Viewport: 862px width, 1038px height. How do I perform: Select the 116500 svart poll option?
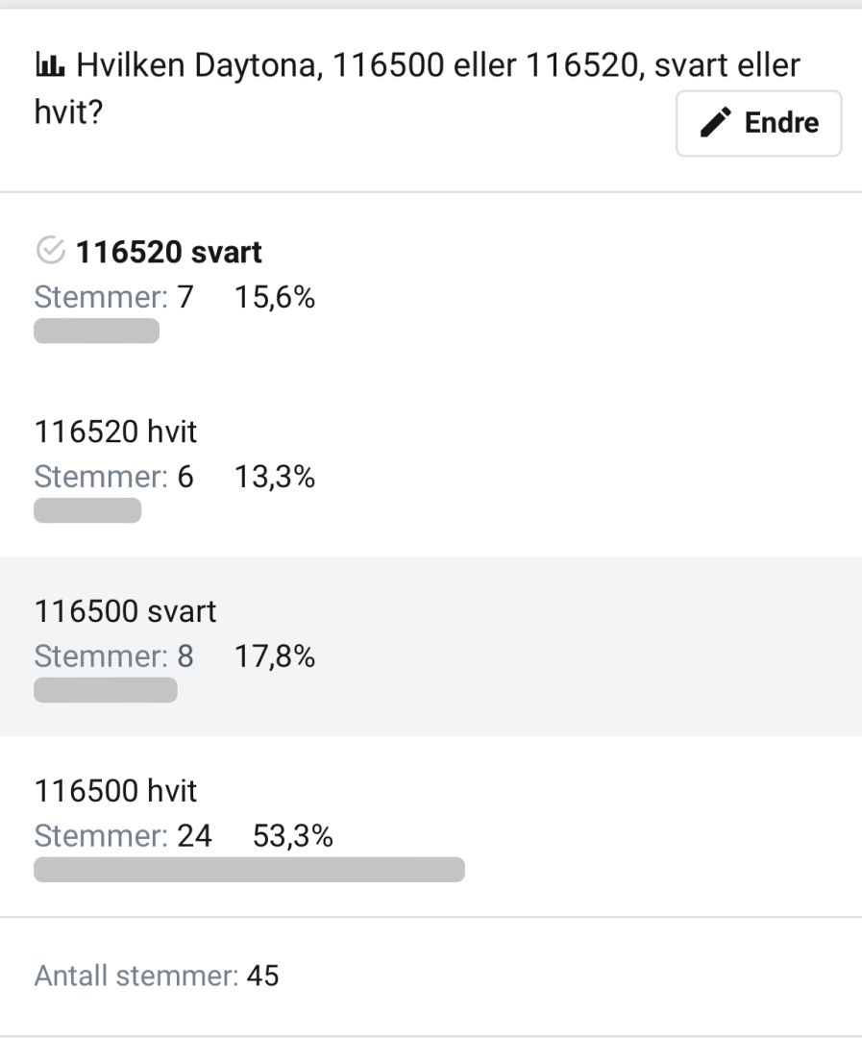click(431, 647)
